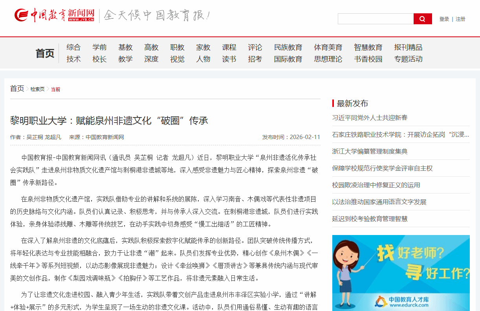Click the 中国教育人才库 banner advertisement
The image size is (480, 311).
[401, 273]
